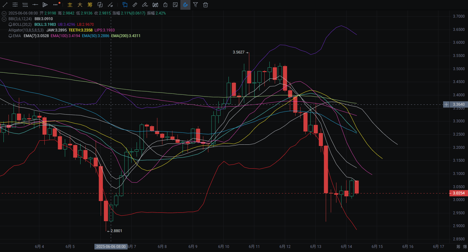The image size is (468, 252).
Task: Click the 6月 16 date on time axis
Action: tap(407, 247)
